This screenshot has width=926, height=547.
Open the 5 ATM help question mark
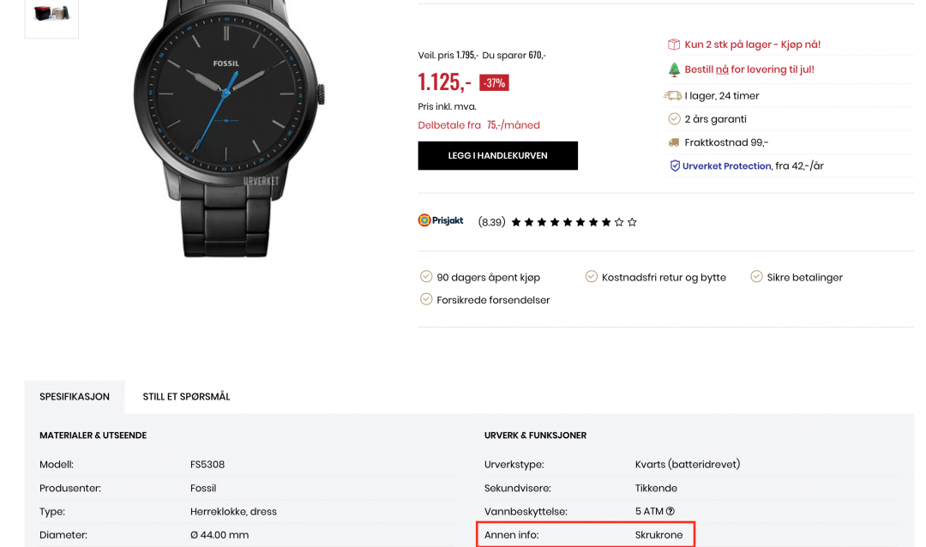click(x=670, y=512)
